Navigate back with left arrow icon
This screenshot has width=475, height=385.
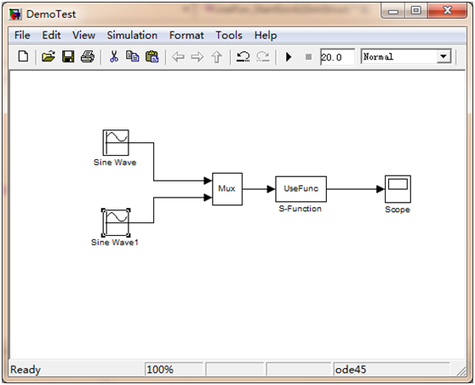pos(178,57)
